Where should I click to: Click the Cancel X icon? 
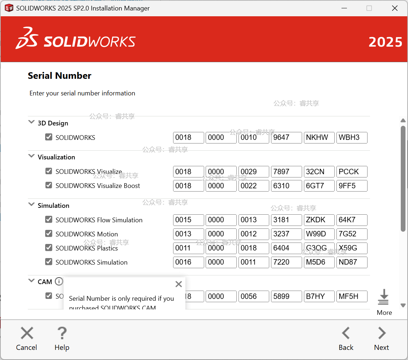[x=27, y=333]
